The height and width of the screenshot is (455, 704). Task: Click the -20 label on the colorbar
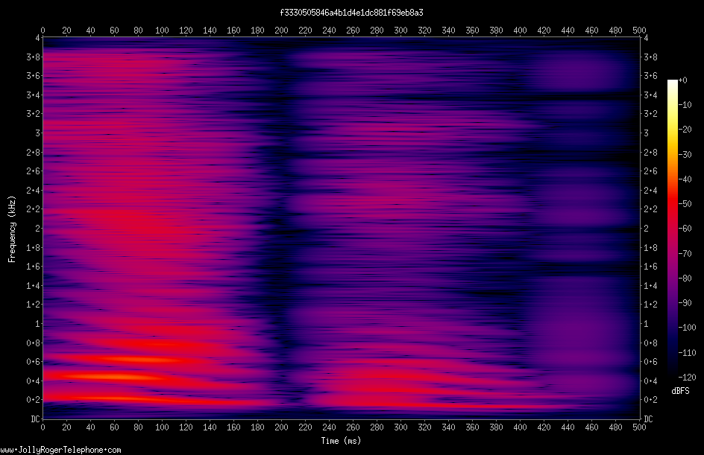click(x=685, y=130)
